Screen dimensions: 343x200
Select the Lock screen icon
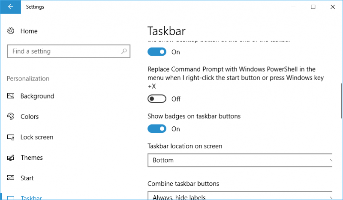click(10, 137)
